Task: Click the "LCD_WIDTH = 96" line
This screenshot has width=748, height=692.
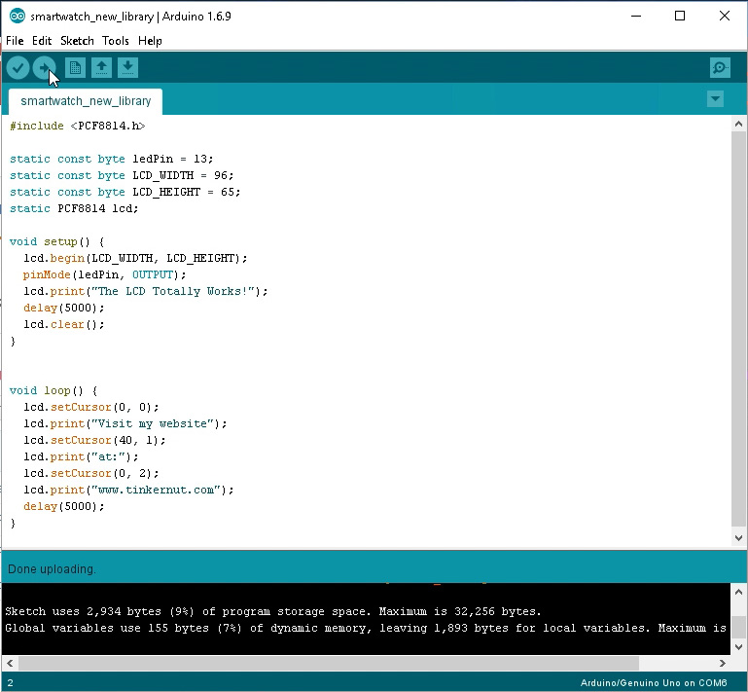Action: 122,175
